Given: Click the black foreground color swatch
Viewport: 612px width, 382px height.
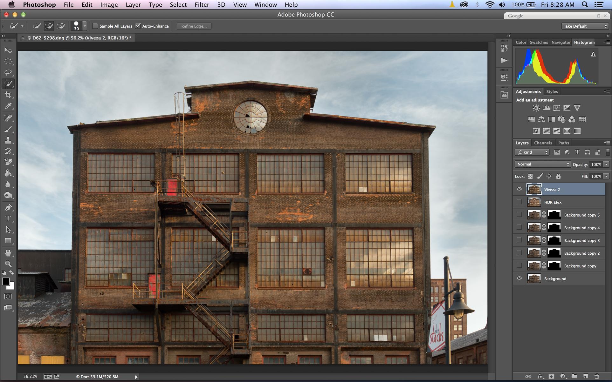Looking at the screenshot, I should pyautogui.click(x=6, y=281).
